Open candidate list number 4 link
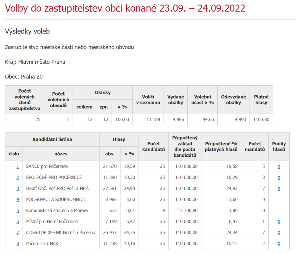Image resolution: width=296 pixels, height=255 pixels. click(x=18, y=199)
